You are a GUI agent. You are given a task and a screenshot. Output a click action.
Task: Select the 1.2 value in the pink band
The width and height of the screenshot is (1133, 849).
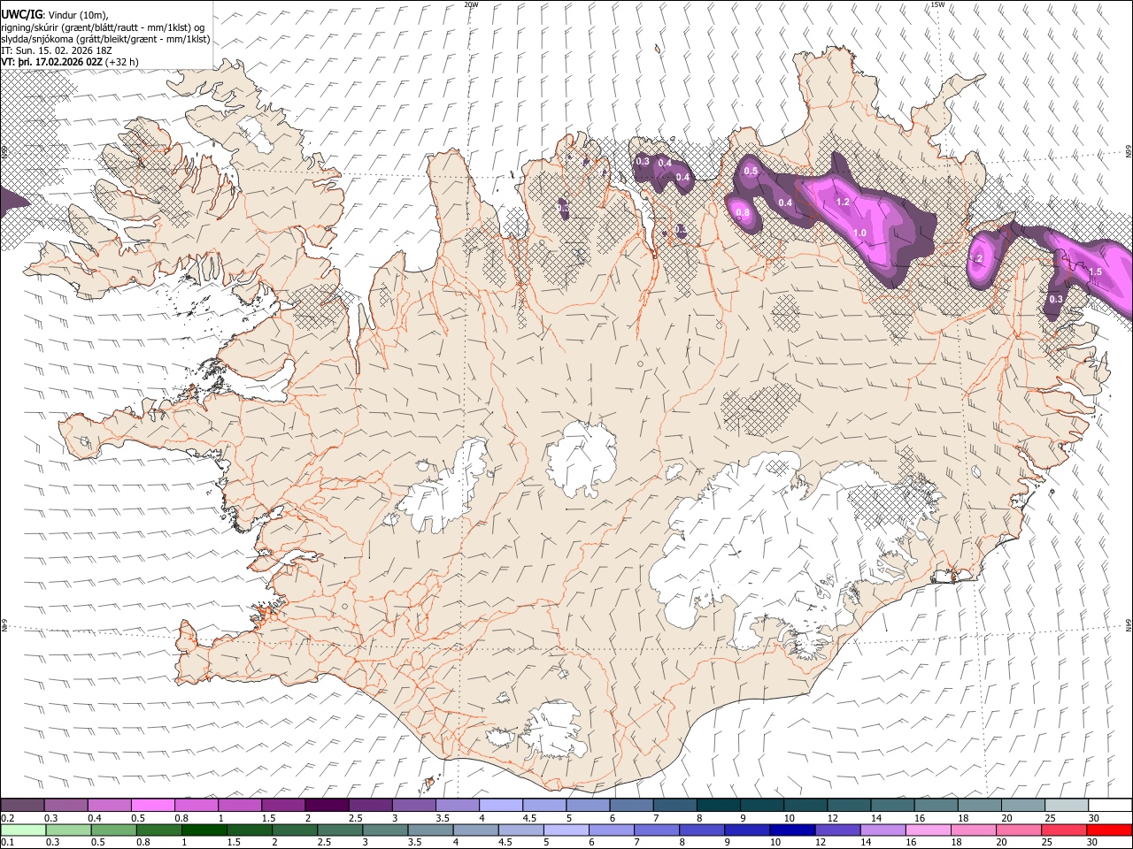coord(843,202)
